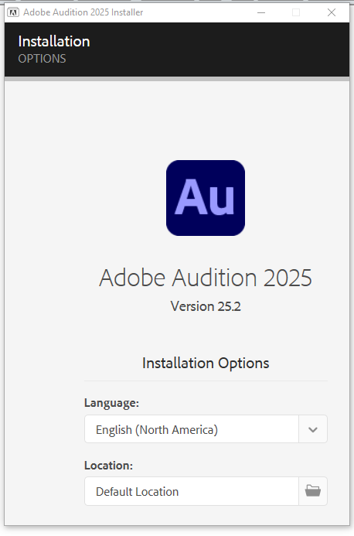Screen dimensions: 354x536
Task: Click the white Installation header text
Action: [x=54, y=42]
